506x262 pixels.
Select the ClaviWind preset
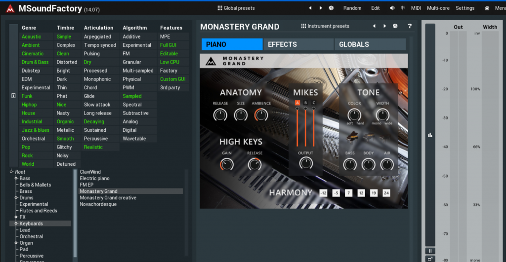pyautogui.click(x=90, y=172)
